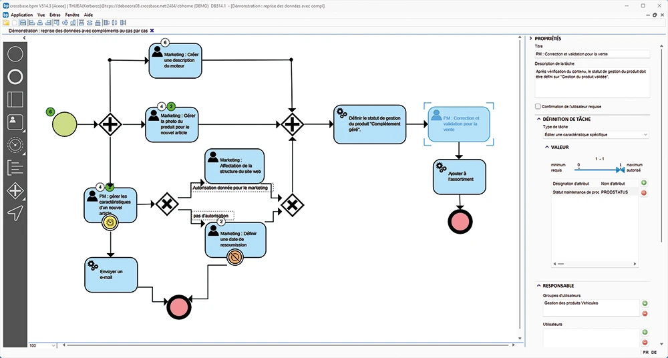Click the green badge 6 on the start event

point(50,112)
